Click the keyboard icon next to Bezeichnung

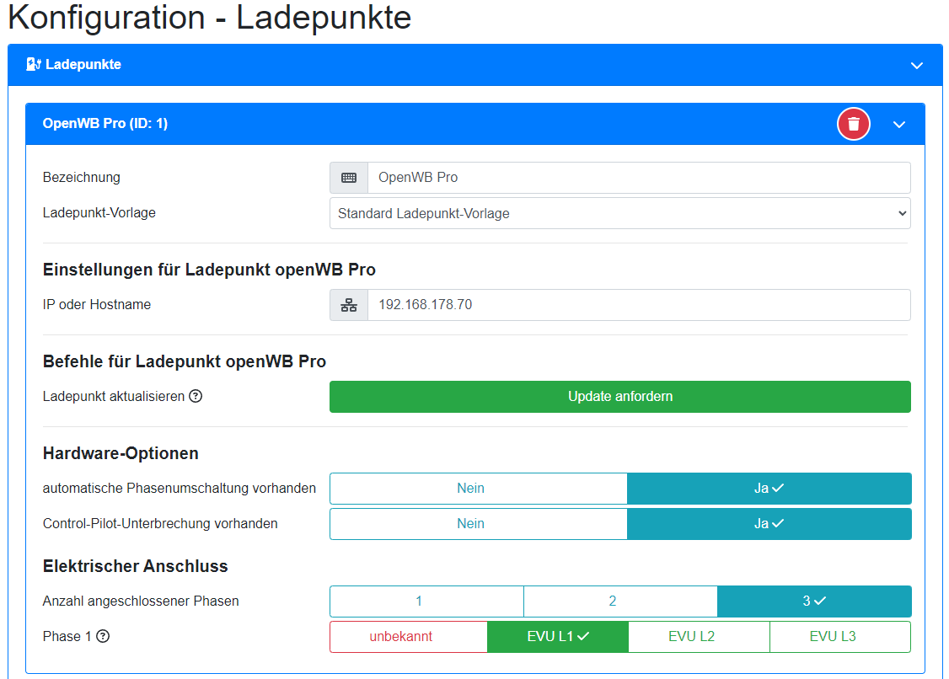click(349, 178)
